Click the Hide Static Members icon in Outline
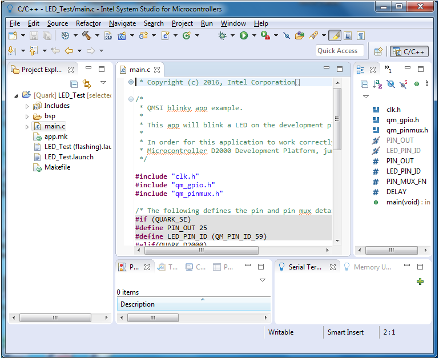 (x=404, y=84)
